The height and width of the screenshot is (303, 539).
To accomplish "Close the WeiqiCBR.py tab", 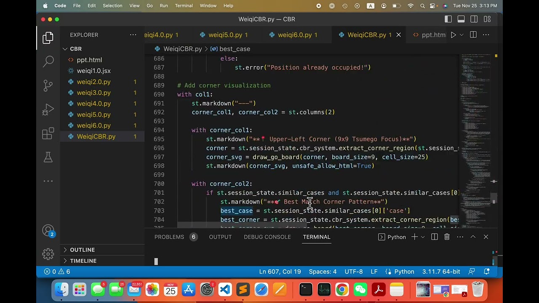I will coord(398,35).
